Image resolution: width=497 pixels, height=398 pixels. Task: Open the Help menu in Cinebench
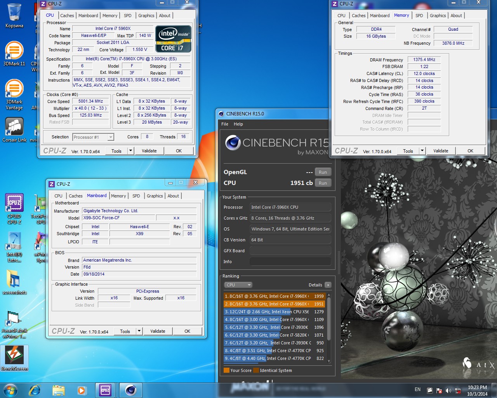(x=238, y=124)
